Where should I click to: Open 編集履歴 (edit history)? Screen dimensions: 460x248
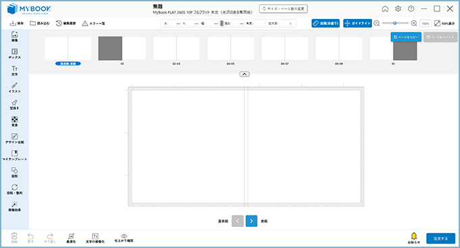pos(66,23)
